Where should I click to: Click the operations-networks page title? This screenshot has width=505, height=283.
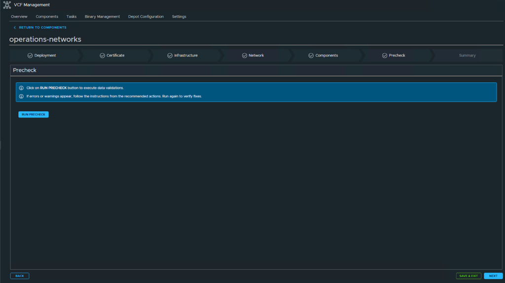click(45, 39)
